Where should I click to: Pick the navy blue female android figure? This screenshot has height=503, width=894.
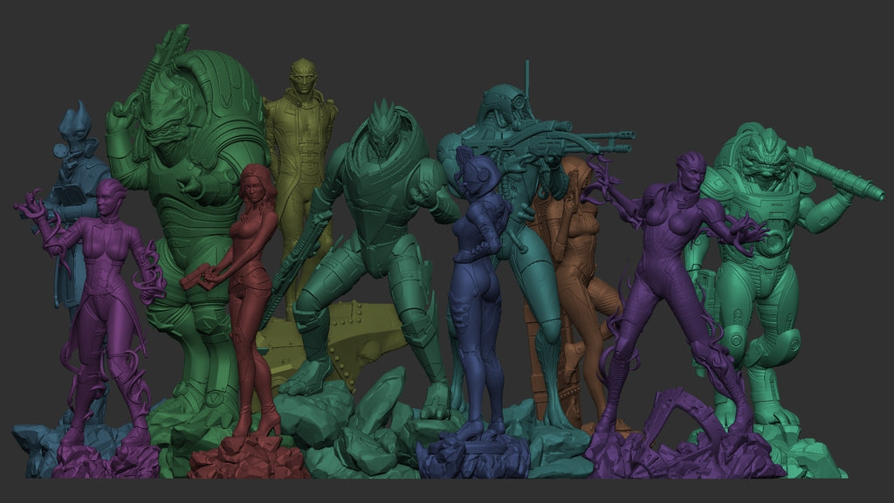click(x=478, y=286)
